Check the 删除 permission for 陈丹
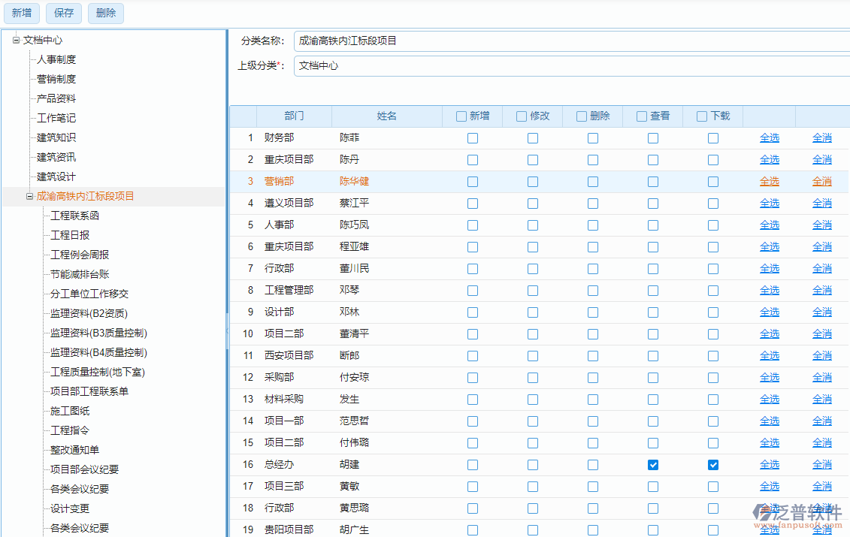Screen dimensions: 850x537 [592, 159]
